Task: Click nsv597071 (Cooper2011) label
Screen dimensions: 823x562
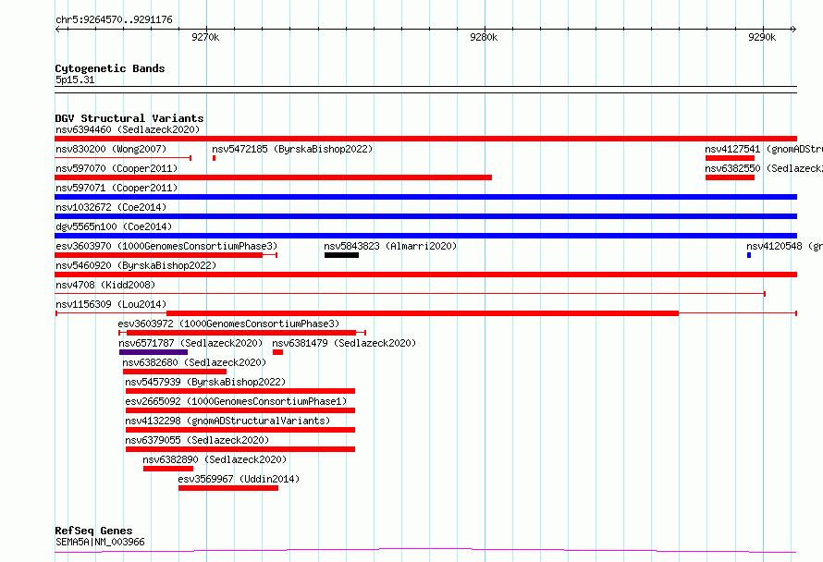Action: pyautogui.click(x=117, y=188)
